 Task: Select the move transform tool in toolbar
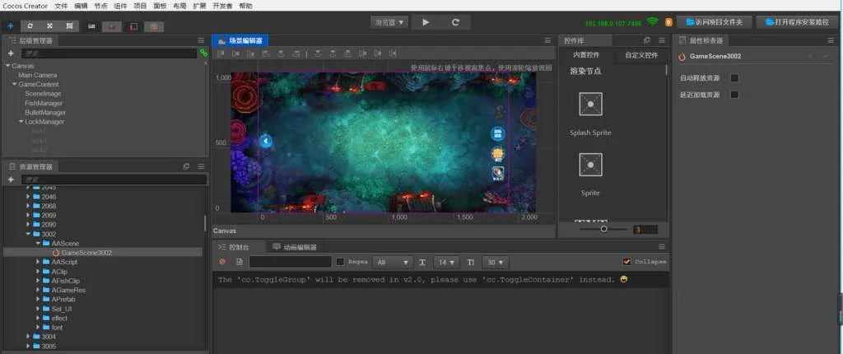pos(10,26)
